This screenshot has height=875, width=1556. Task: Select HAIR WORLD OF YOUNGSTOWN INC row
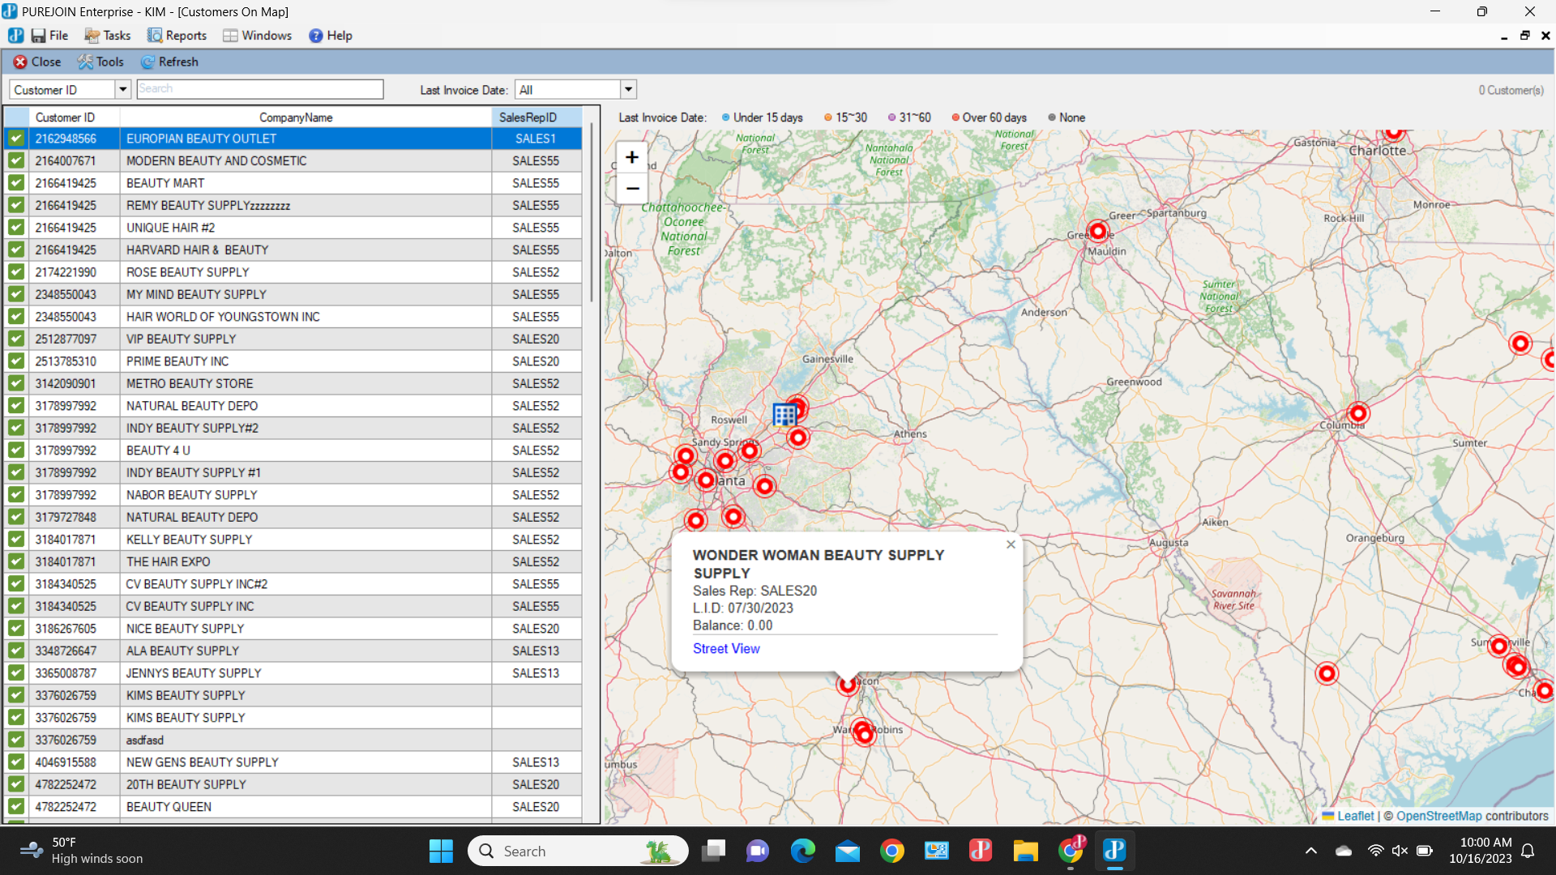click(x=293, y=317)
